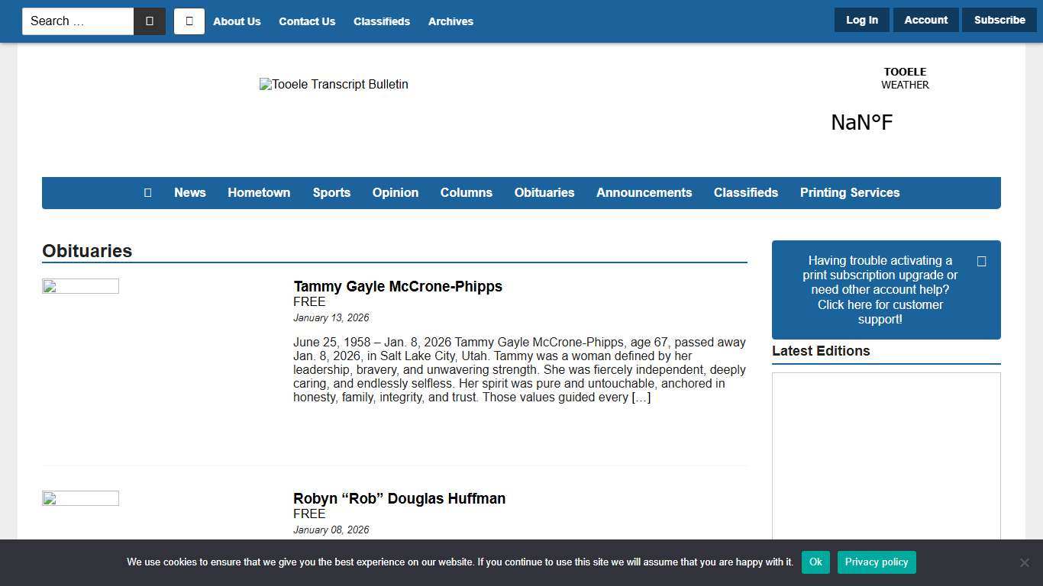Click the search submit button beside the search field

(150, 21)
